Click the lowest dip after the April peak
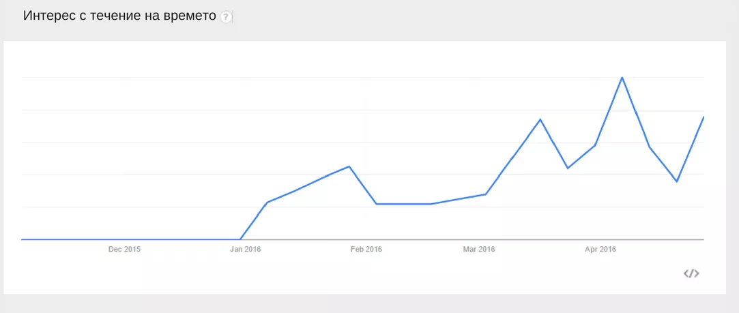Viewport: 739px width, 313px height. (677, 181)
